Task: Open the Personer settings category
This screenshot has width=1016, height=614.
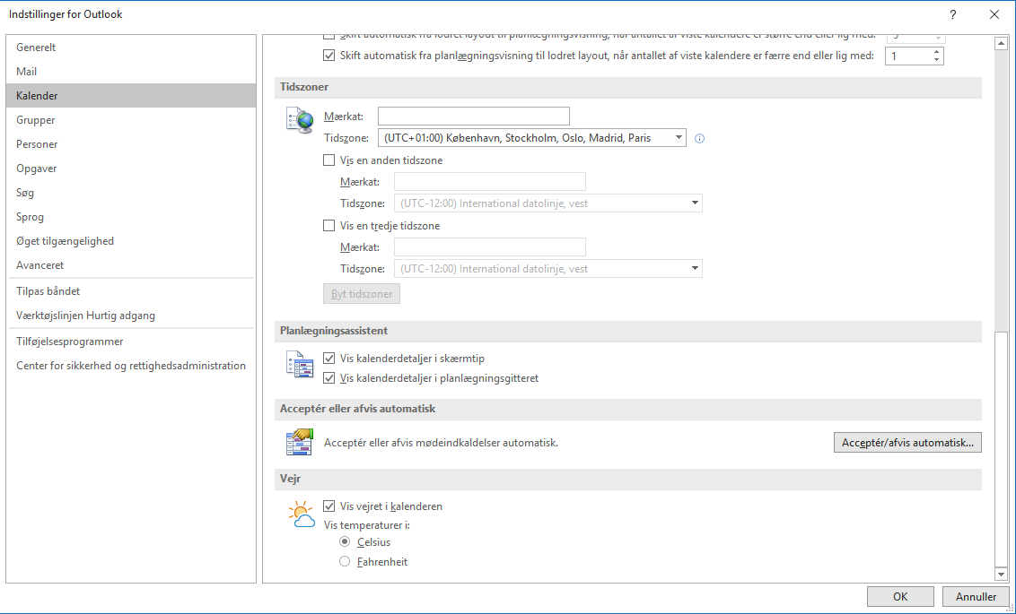Action: point(131,143)
